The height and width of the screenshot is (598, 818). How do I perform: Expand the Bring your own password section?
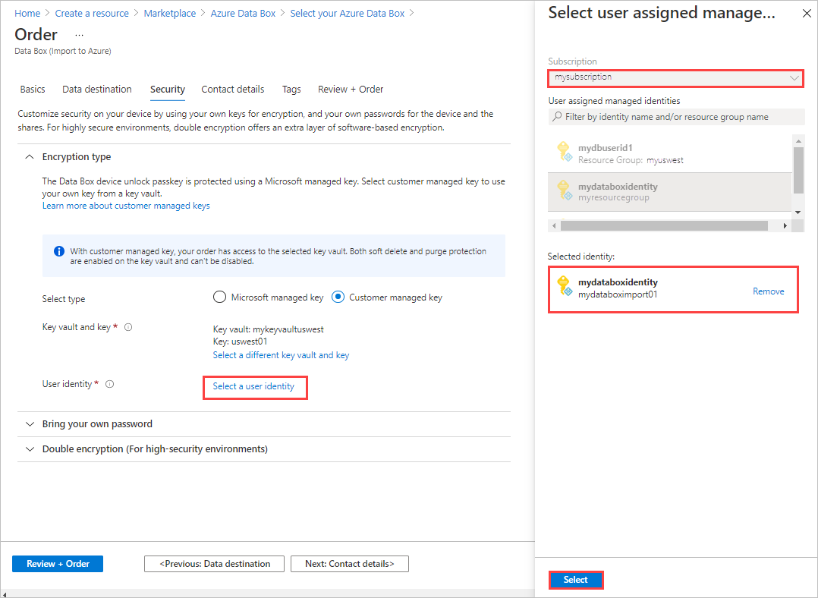point(29,423)
